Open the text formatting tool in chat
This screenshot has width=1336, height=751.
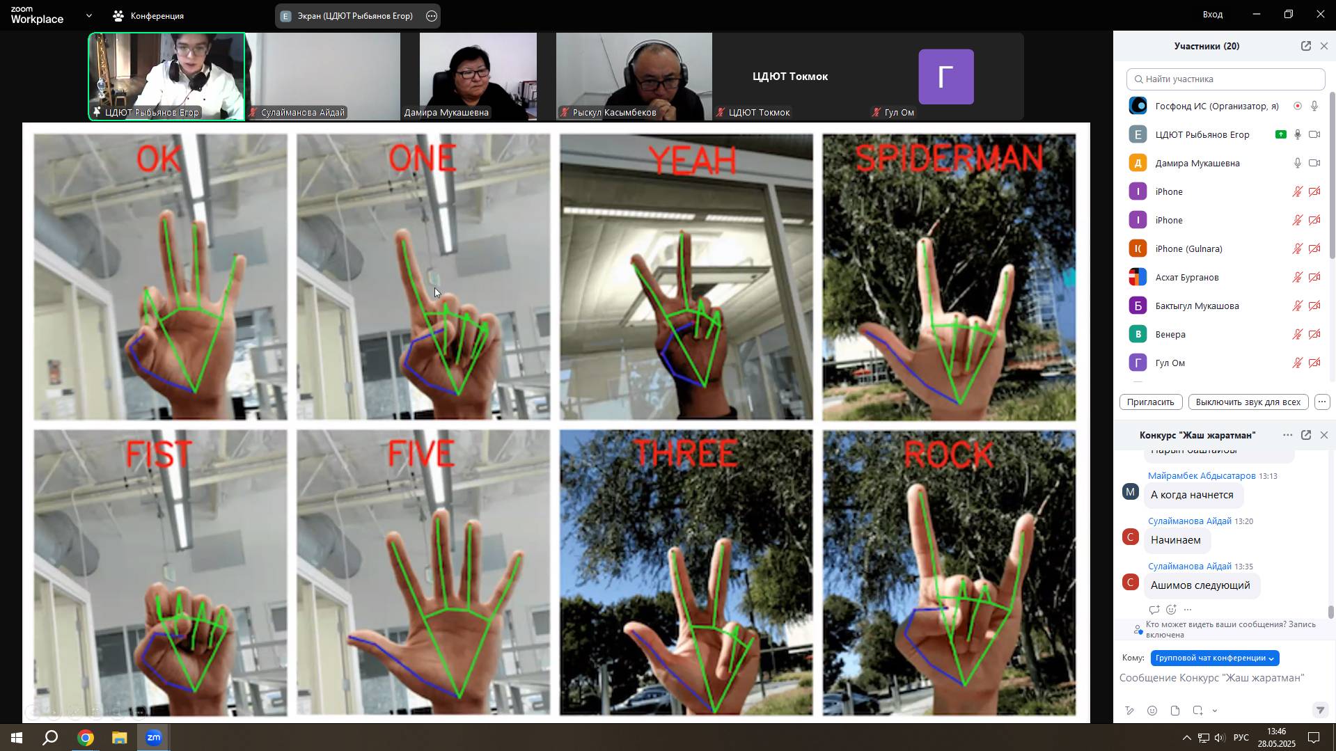pos(1129,711)
